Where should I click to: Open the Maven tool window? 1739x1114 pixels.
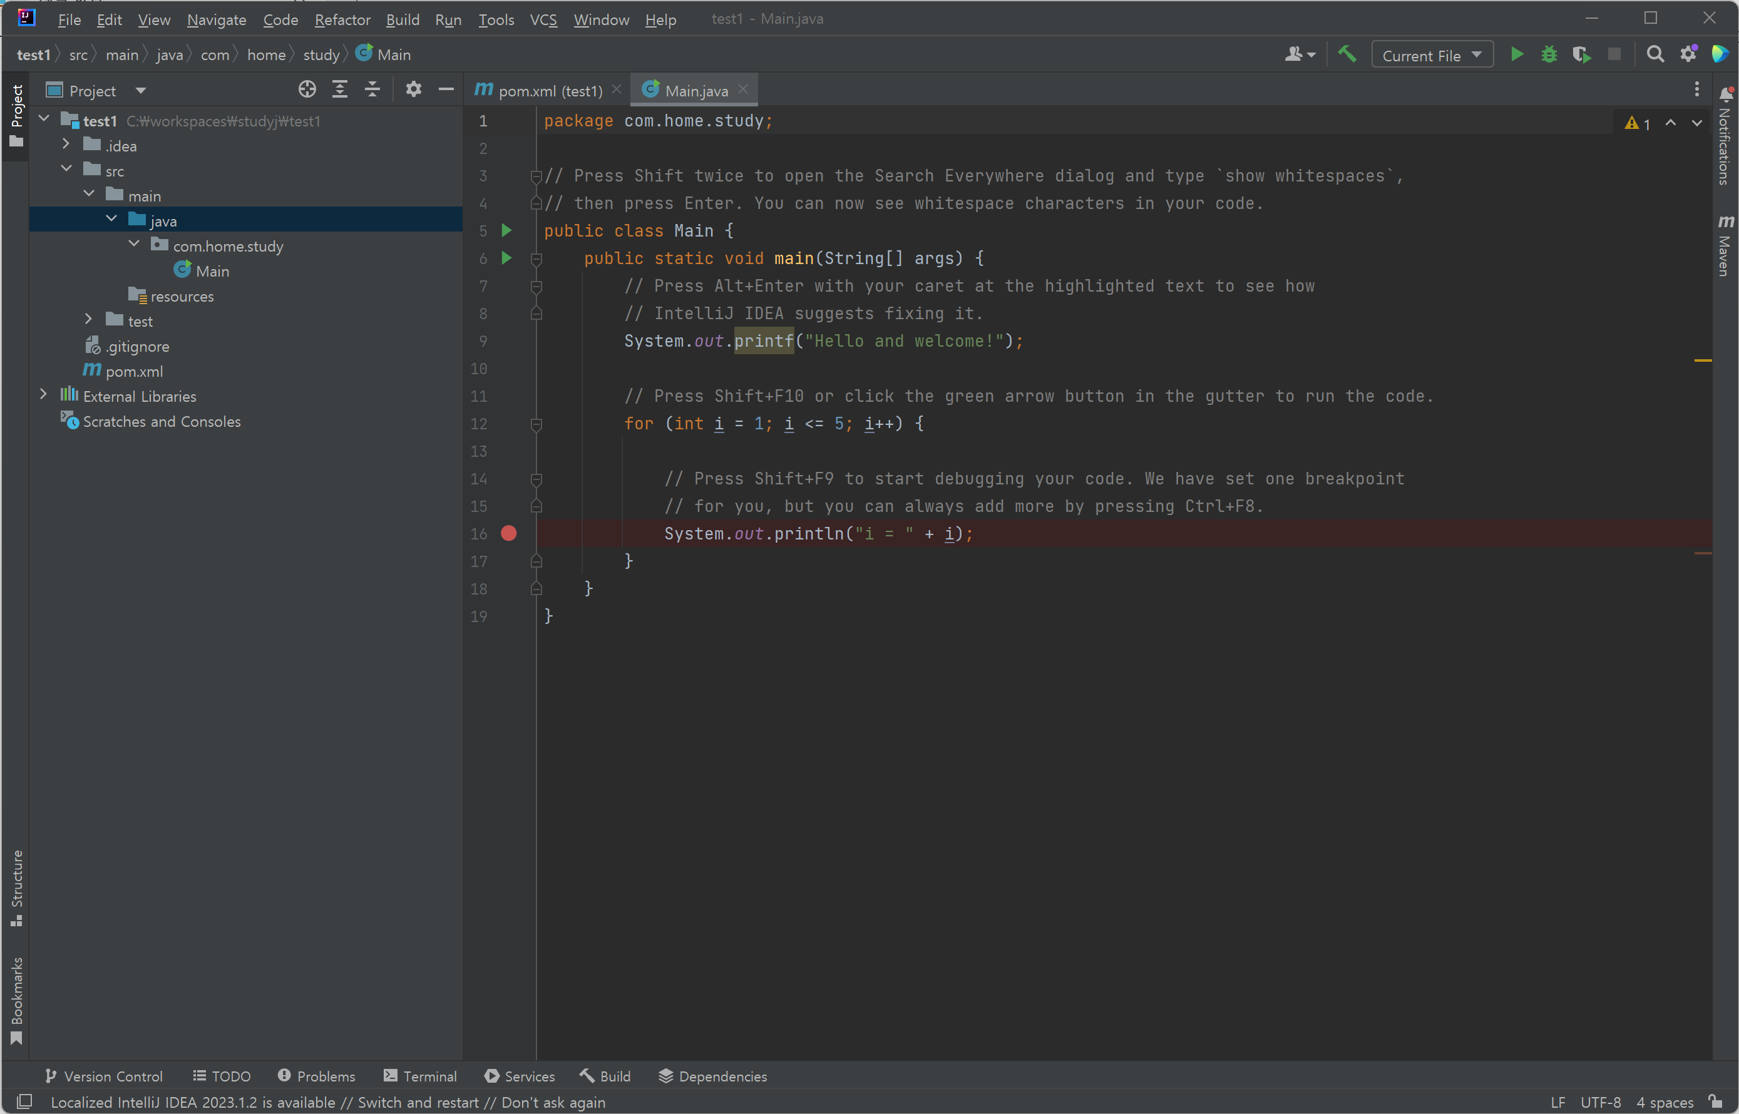click(x=1725, y=246)
